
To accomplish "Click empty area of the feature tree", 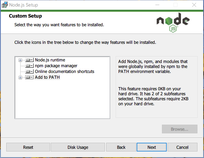I will click(x=62, y=102).
